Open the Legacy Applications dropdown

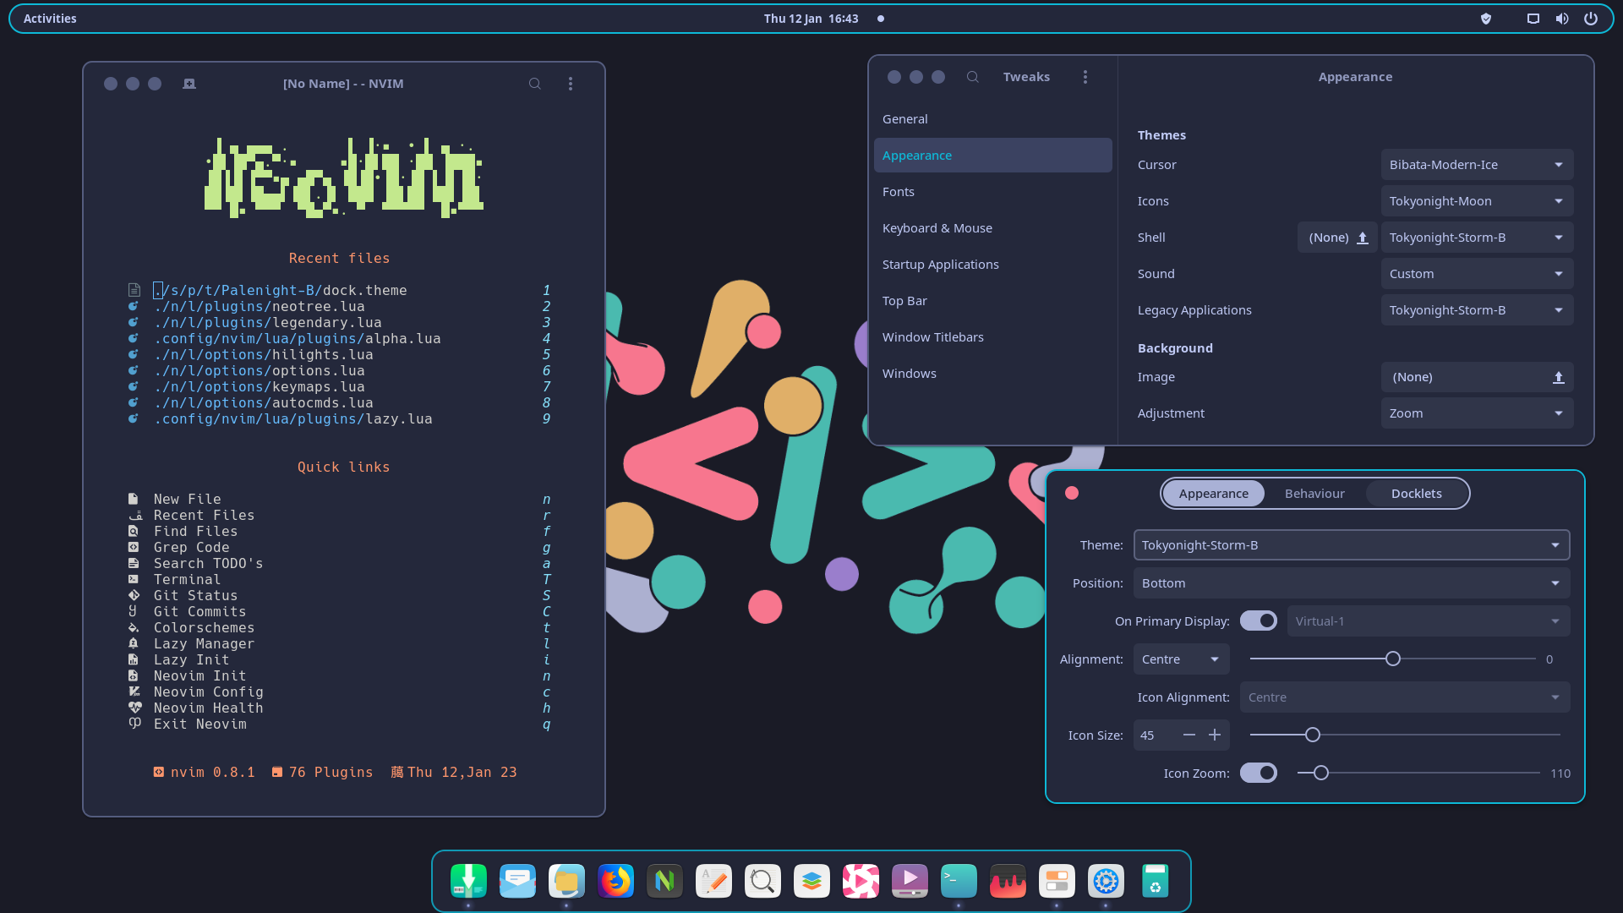(x=1477, y=310)
